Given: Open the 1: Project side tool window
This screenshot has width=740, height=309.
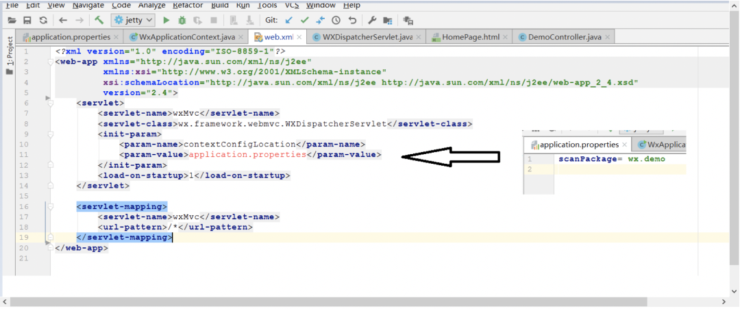Looking at the screenshot, I should point(10,52).
